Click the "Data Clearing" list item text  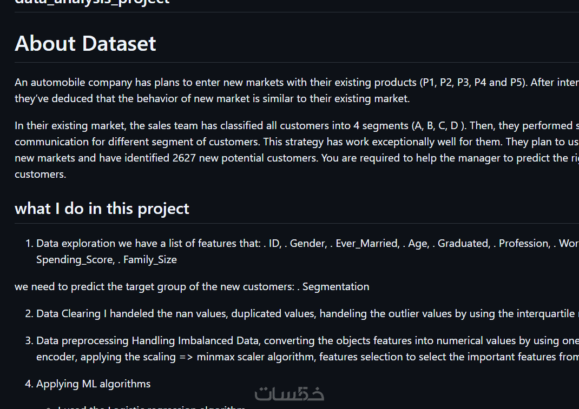pyautogui.click(x=68, y=313)
